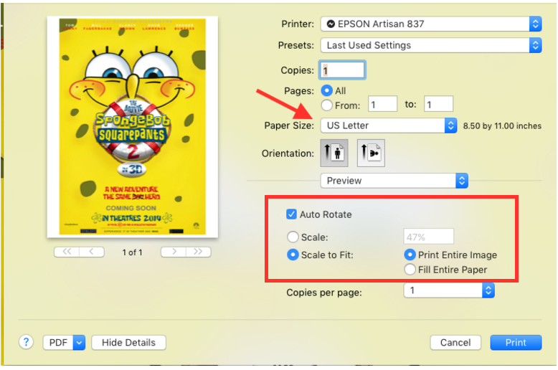Click the 47% scale percentage field
The height and width of the screenshot is (370, 558).
[429, 237]
